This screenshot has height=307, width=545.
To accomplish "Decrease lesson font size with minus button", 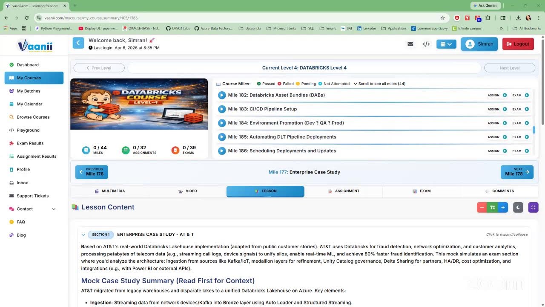I will coord(482,208).
